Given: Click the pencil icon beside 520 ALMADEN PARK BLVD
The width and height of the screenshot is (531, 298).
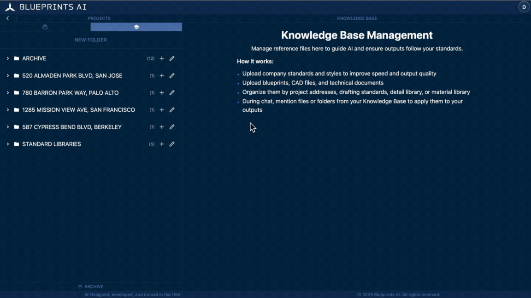Looking at the screenshot, I should click(x=172, y=75).
